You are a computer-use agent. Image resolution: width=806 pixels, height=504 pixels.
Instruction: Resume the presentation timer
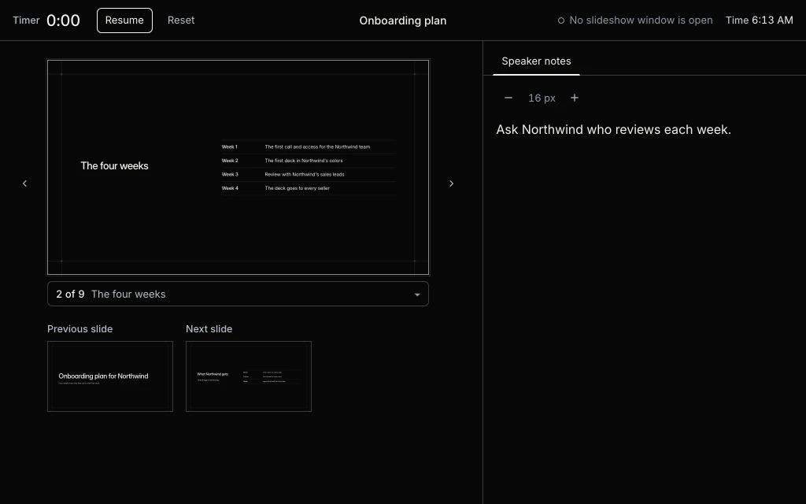(124, 20)
